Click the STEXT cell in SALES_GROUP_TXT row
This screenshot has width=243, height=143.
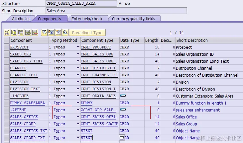[x=100, y=138]
